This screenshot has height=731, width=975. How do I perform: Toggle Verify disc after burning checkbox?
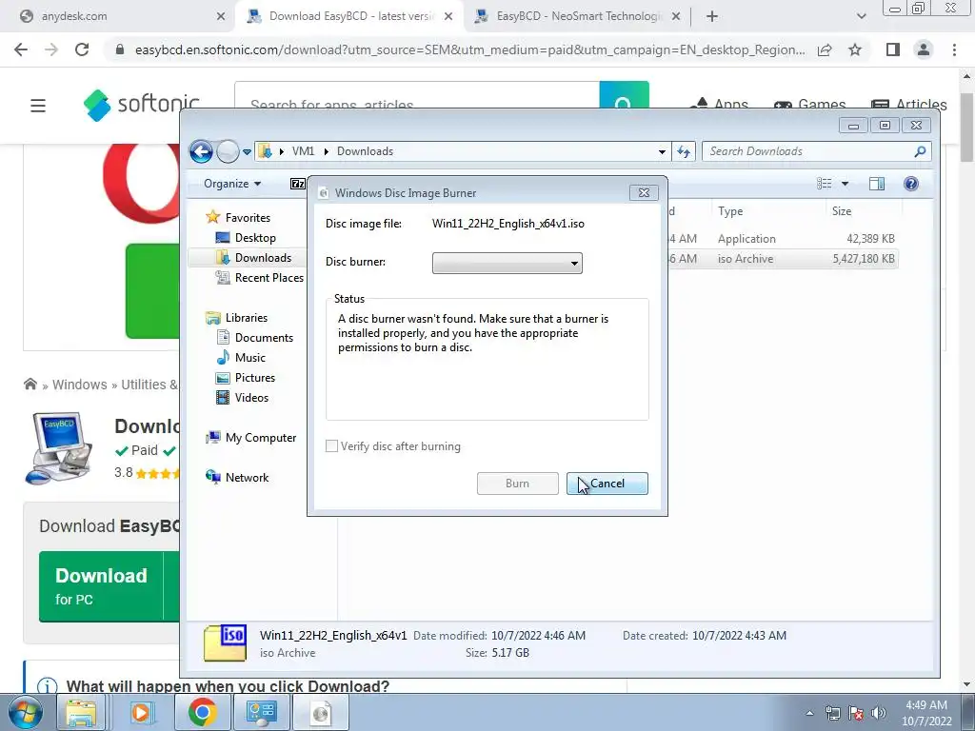click(332, 446)
